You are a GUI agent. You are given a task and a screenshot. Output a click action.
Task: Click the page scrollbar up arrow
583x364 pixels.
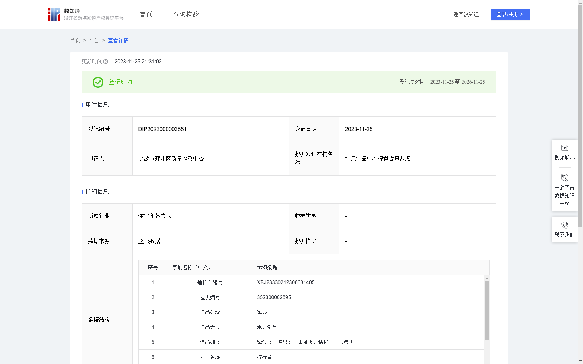click(580, 3)
